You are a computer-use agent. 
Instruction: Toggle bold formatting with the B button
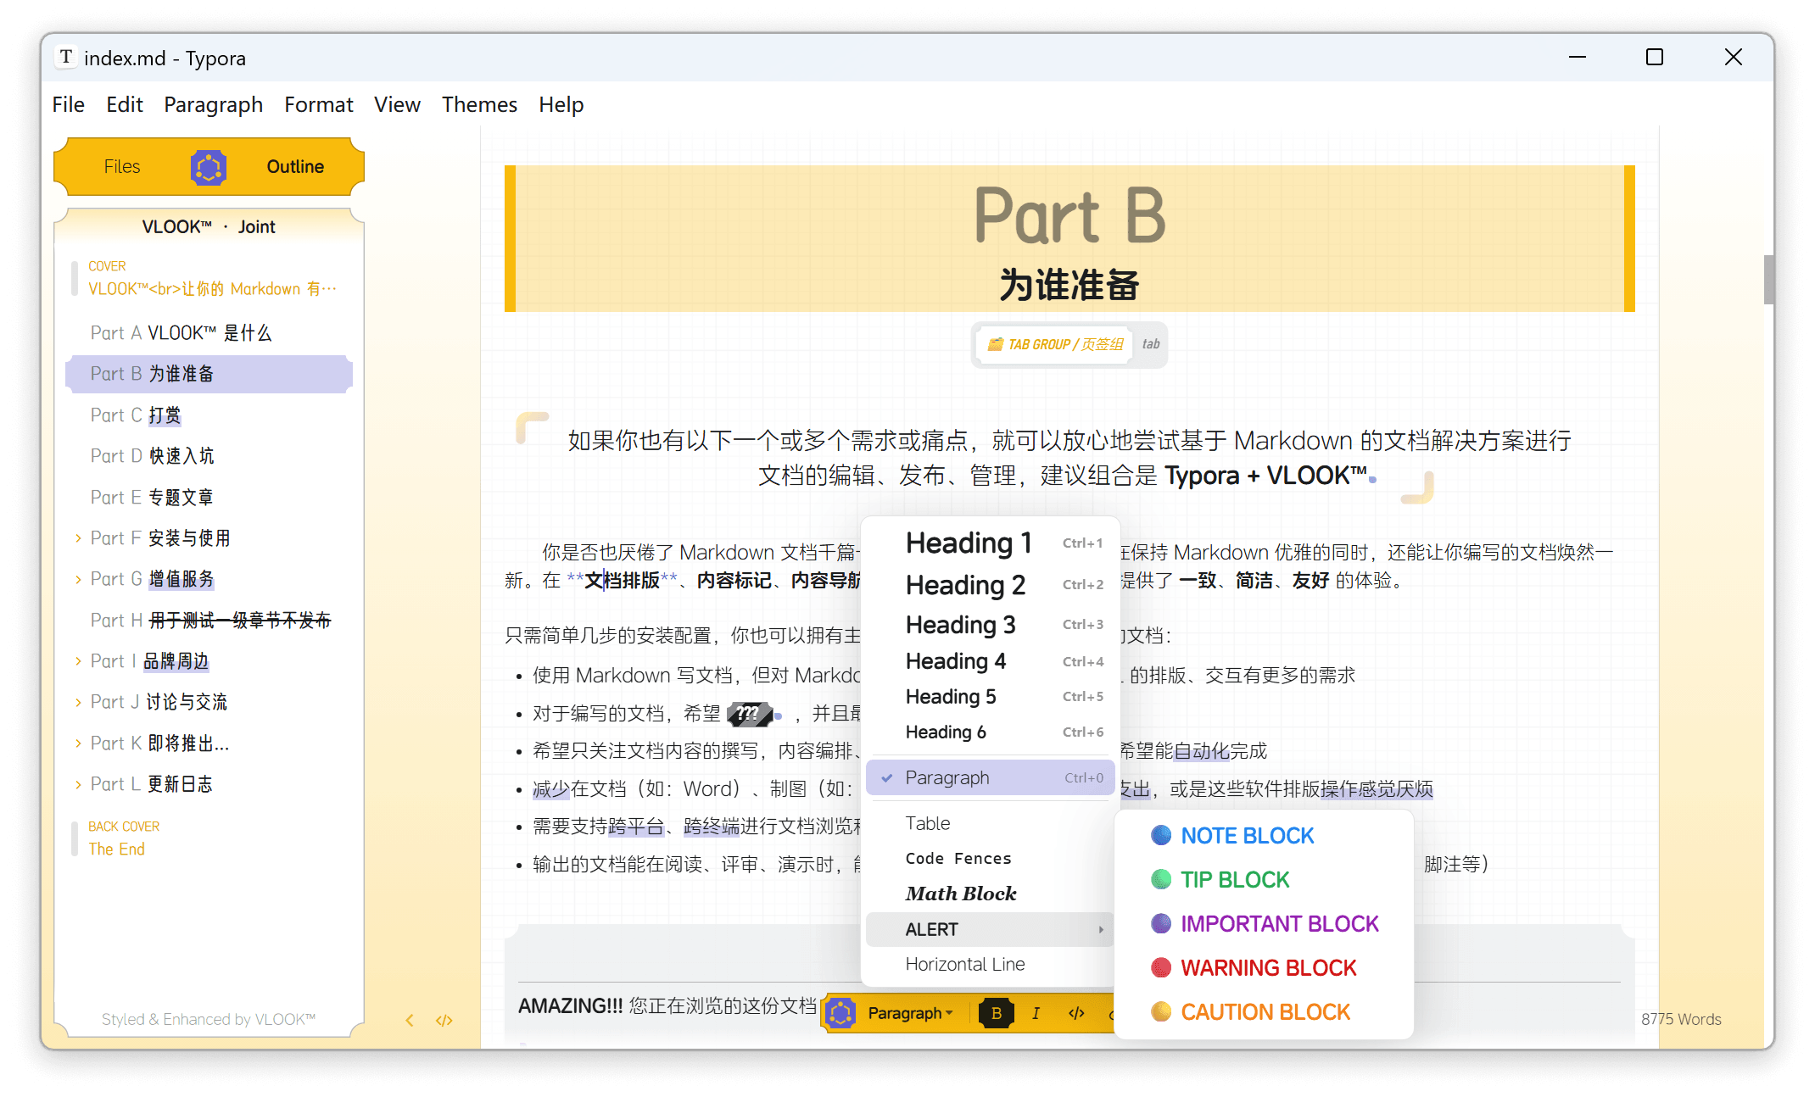point(997,1013)
